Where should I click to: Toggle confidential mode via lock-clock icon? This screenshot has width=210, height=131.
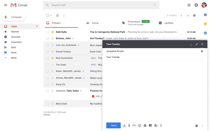tap(156, 125)
